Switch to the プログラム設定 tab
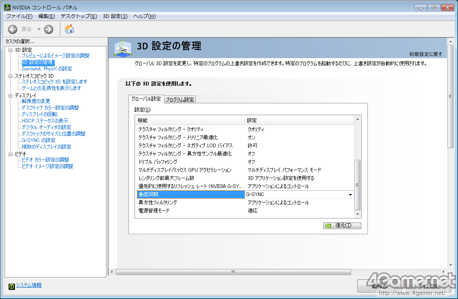458x299 pixels. (179, 99)
